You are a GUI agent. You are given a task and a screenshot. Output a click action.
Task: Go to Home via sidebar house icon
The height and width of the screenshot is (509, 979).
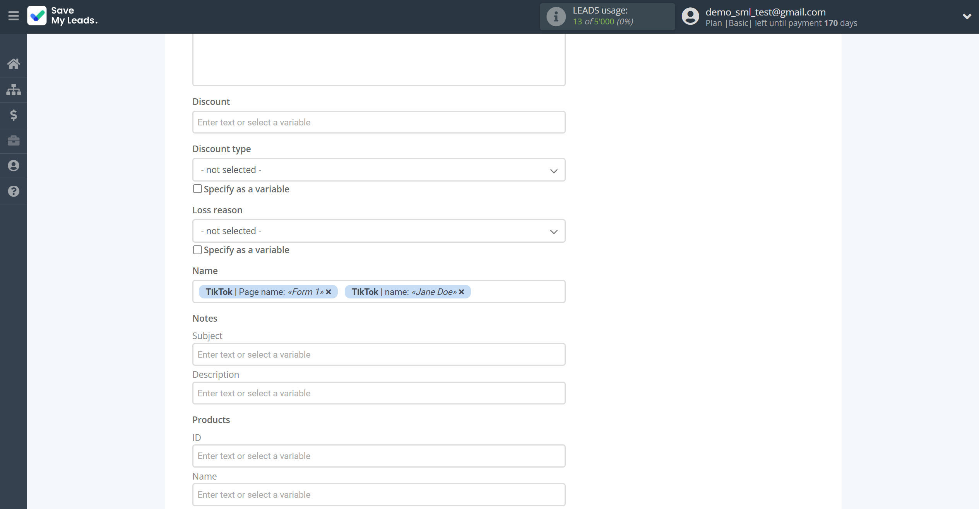point(14,63)
